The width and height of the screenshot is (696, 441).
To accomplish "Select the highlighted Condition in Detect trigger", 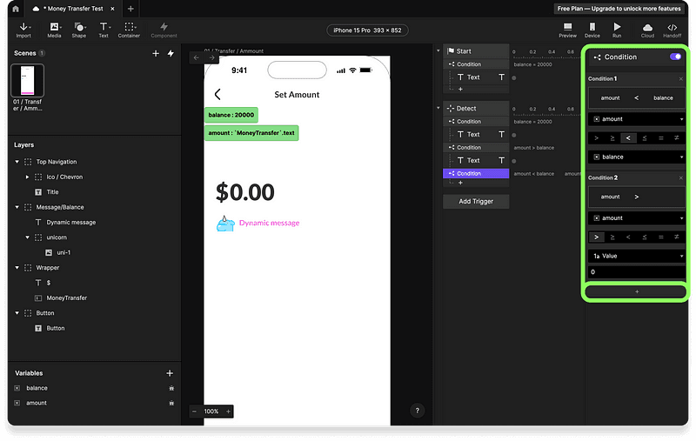I will pyautogui.click(x=476, y=173).
